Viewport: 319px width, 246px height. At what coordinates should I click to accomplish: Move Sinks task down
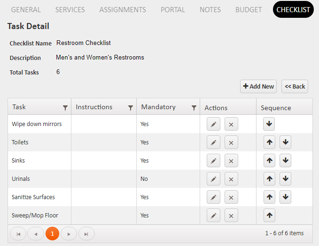tap(285, 160)
